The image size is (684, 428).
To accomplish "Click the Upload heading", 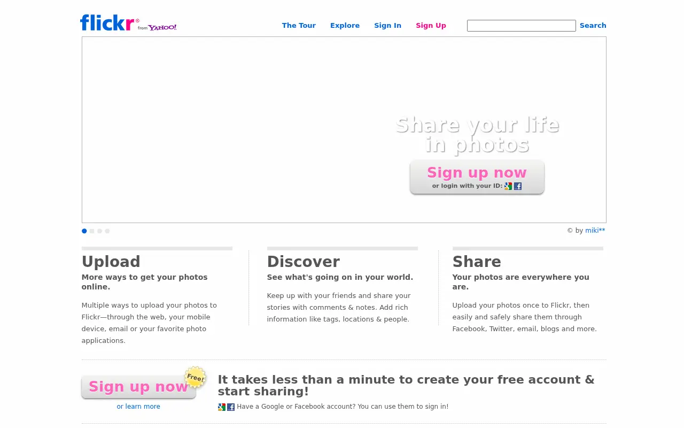I will [x=111, y=262].
